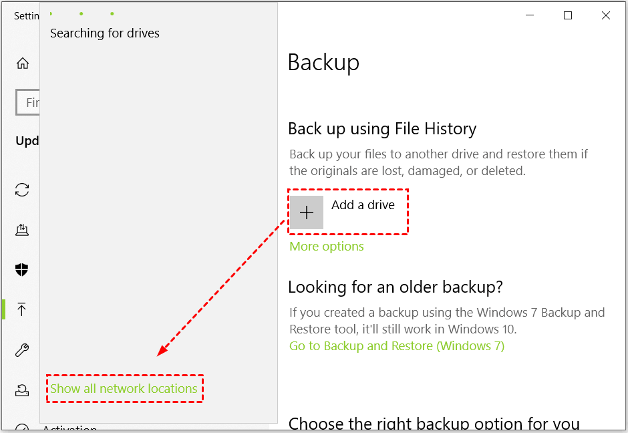Screen dimensions: 628x433
Task: Select the Backup arrow icon in sidebar
Action: tap(22, 309)
